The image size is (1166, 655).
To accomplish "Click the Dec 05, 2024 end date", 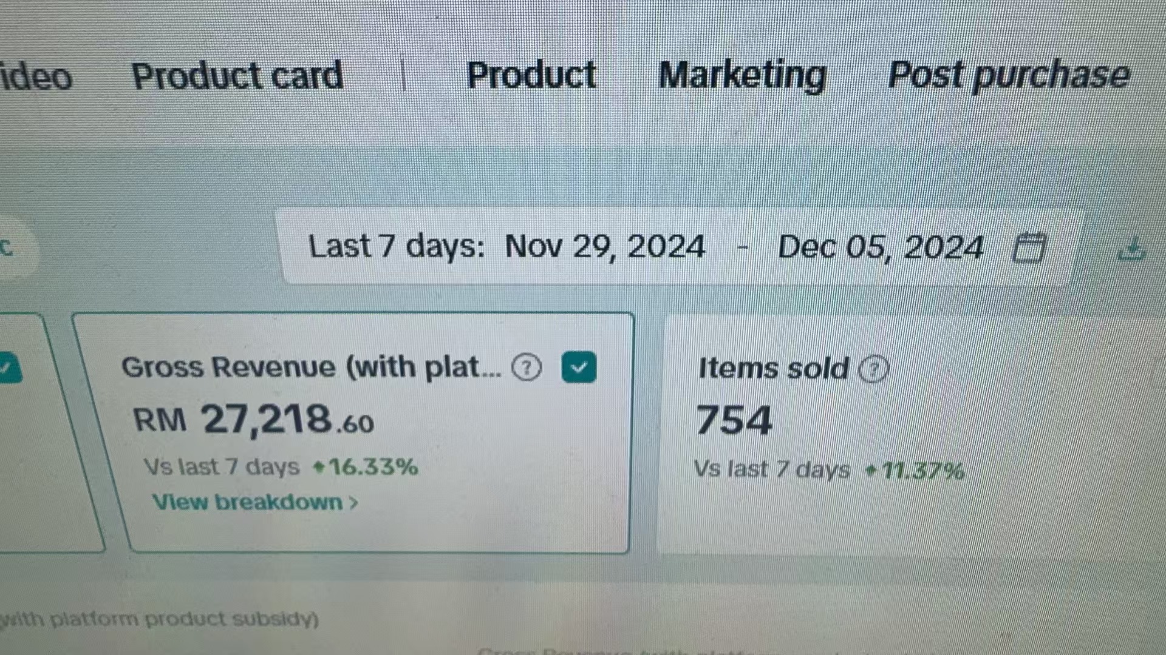I will tap(881, 247).
